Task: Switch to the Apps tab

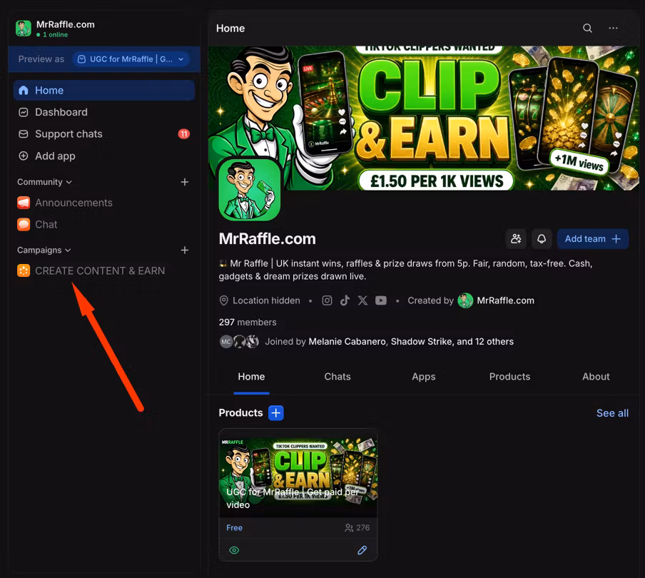Action: pyautogui.click(x=424, y=377)
